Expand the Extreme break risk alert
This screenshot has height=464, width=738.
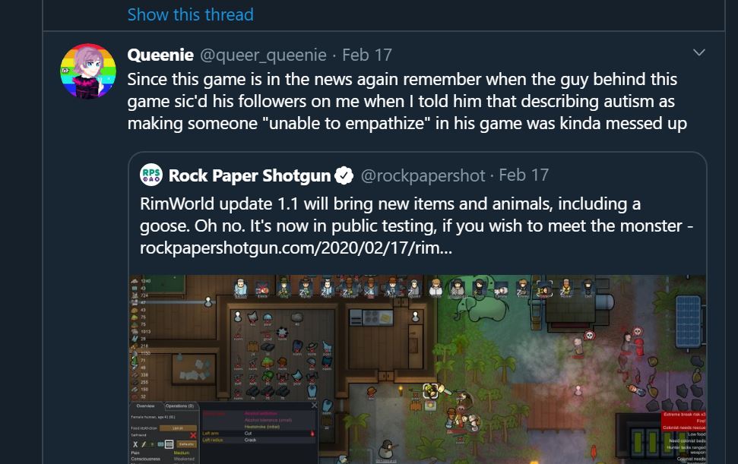coord(684,415)
